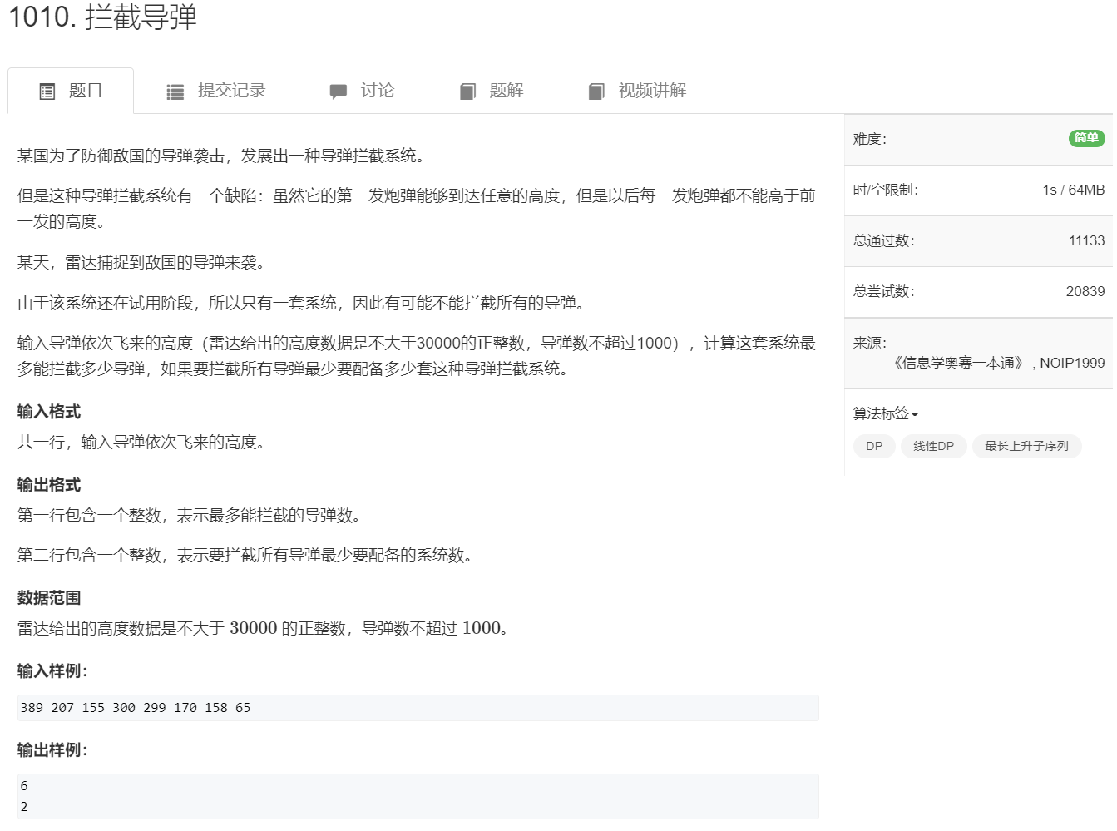Open the 题解 tab
1117x831 pixels.
pyautogui.click(x=492, y=91)
